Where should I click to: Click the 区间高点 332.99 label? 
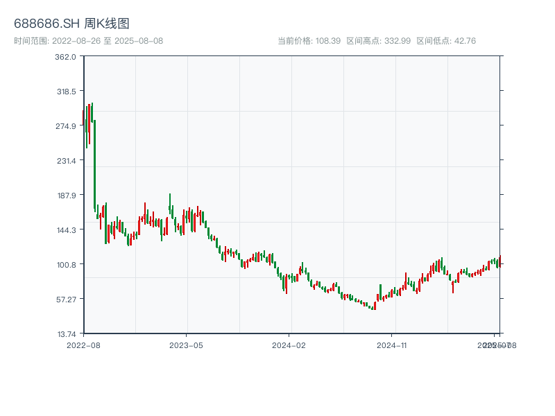pyautogui.click(x=378, y=41)
